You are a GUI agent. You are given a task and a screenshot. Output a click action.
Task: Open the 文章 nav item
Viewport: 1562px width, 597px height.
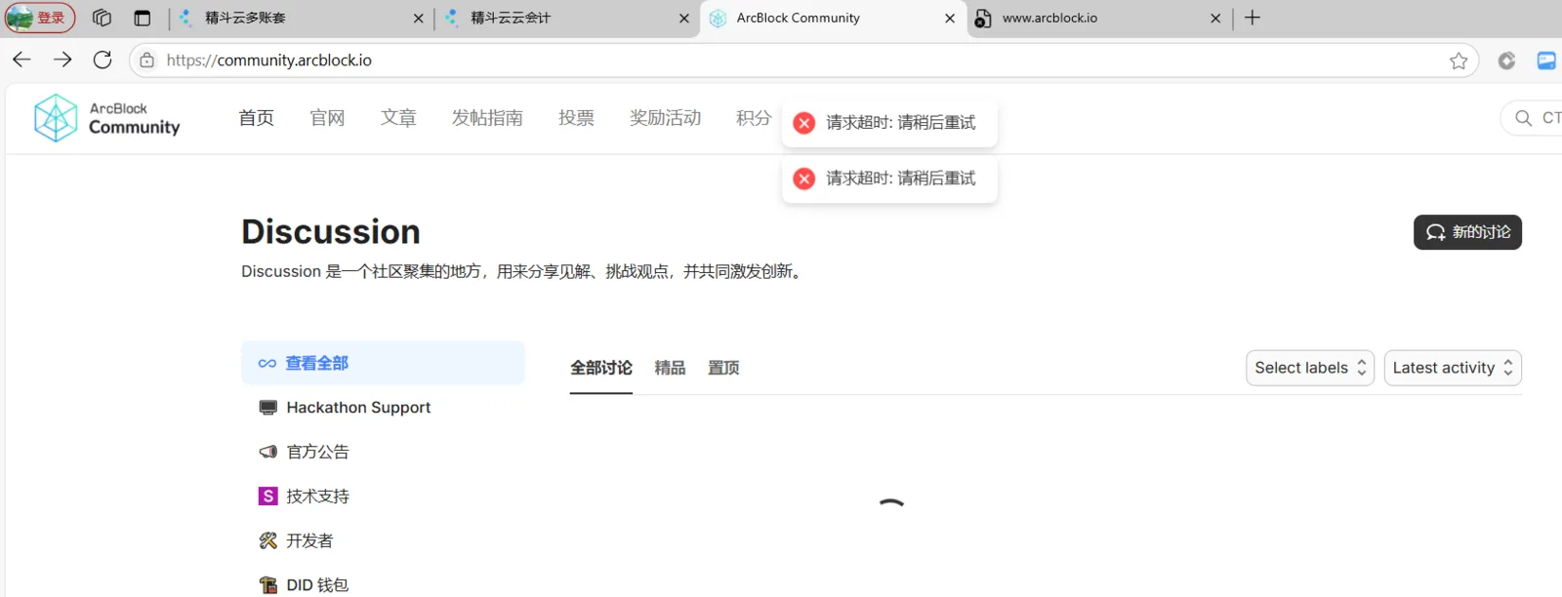pyautogui.click(x=398, y=118)
